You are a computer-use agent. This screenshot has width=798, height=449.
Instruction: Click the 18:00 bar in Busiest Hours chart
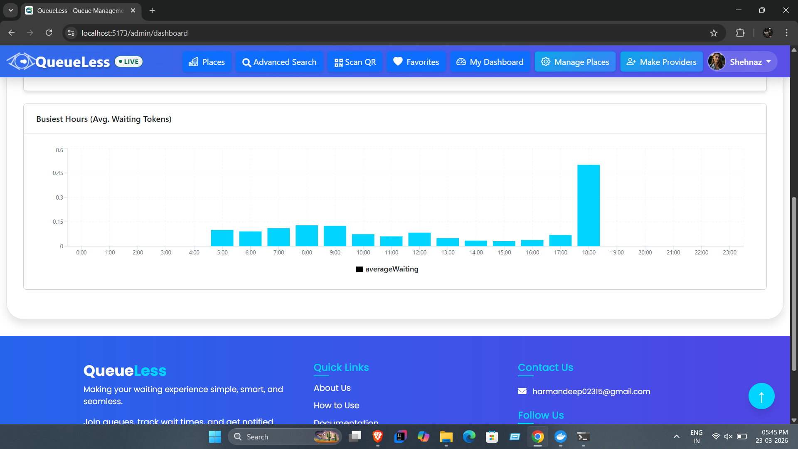click(589, 205)
